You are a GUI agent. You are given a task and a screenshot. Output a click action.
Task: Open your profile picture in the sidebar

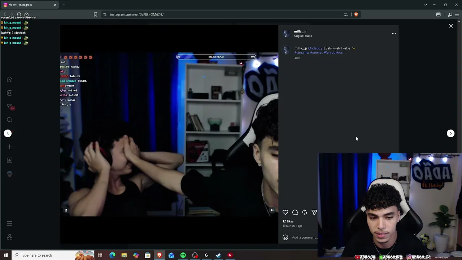pyautogui.click(x=10, y=174)
